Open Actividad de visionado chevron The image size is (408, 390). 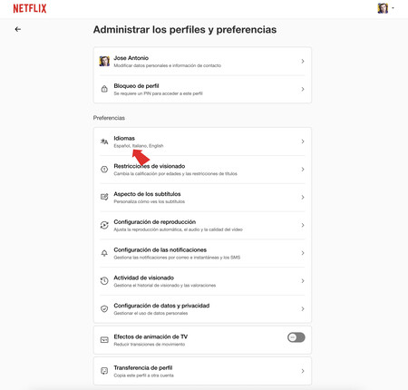[x=303, y=281]
